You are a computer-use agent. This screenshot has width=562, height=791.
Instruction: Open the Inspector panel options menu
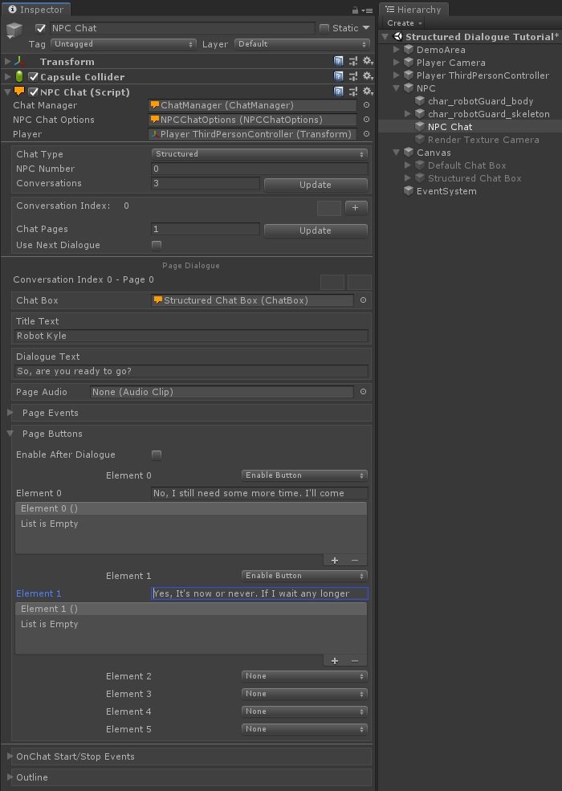[367, 10]
